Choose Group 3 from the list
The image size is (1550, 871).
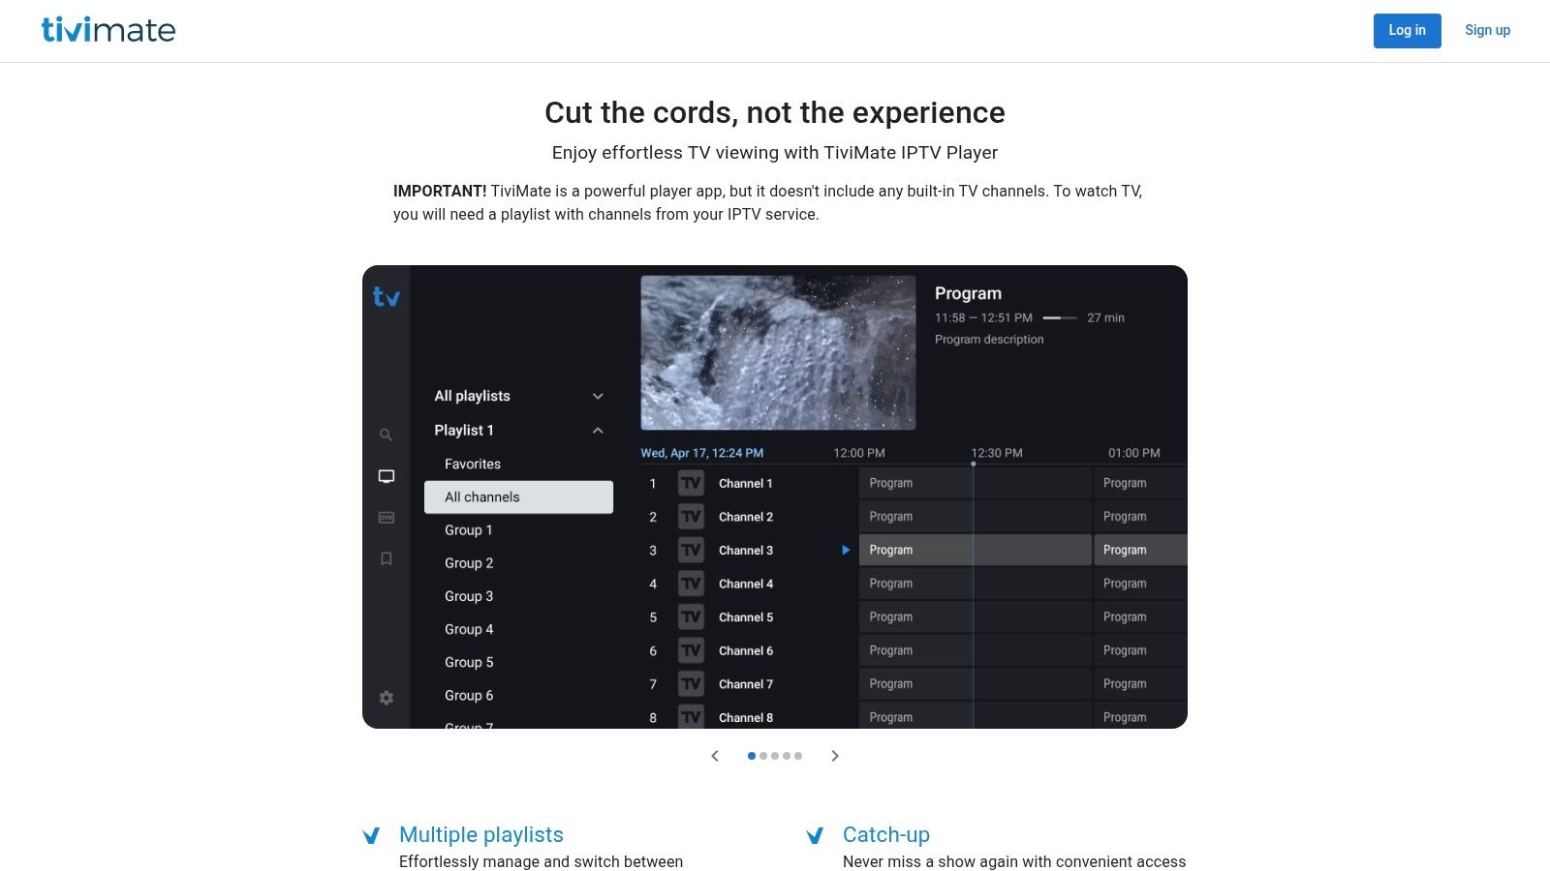click(469, 596)
